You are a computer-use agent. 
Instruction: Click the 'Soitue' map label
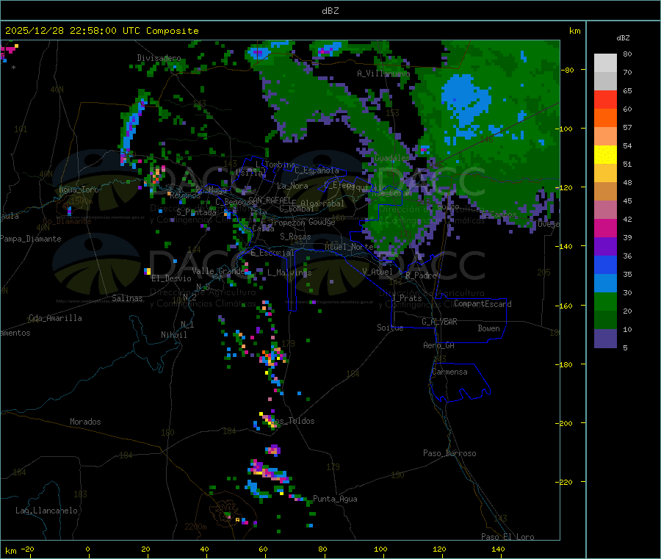tap(390, 328)
